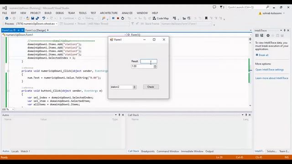Open IntelliTrace settings link
Viewport: 292px width, 164px height.
click(x=270, y=70)
